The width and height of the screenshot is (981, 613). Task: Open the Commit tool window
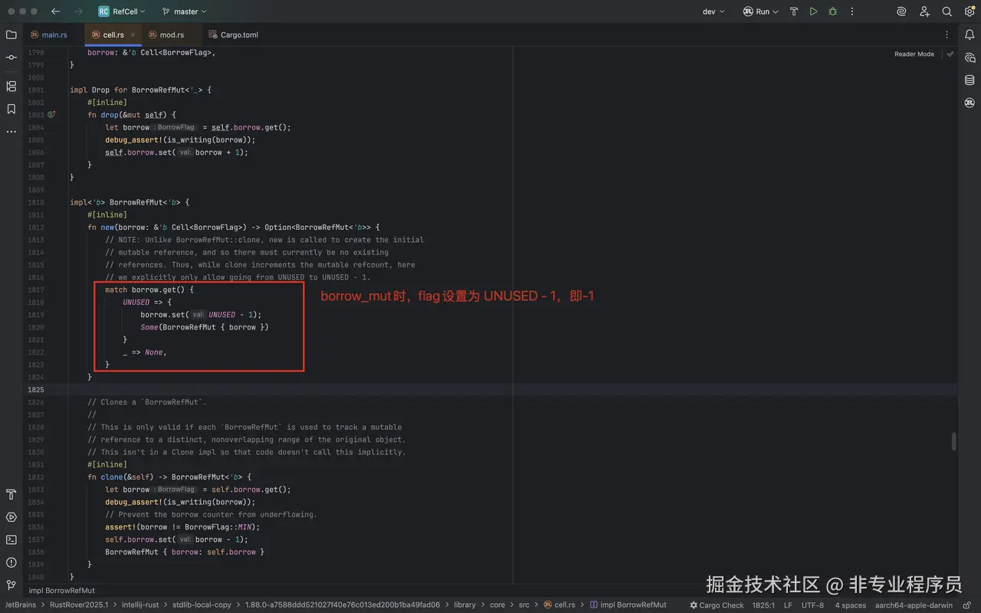(11, 57)
